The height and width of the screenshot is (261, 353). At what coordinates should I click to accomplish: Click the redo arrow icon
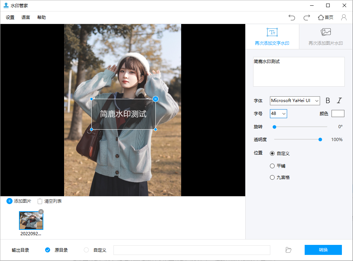pos(306,18)
